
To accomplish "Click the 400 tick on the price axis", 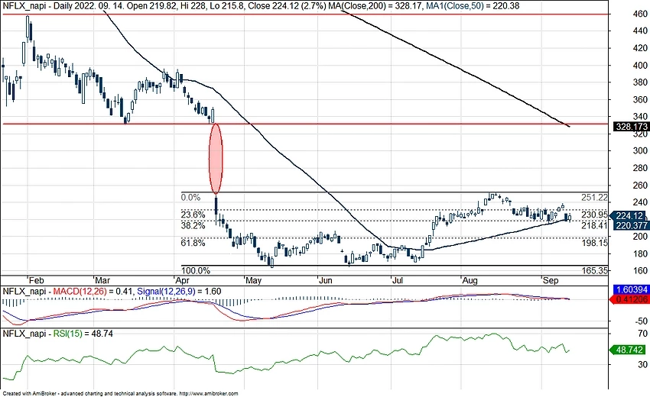I will [x=640, y=66].
